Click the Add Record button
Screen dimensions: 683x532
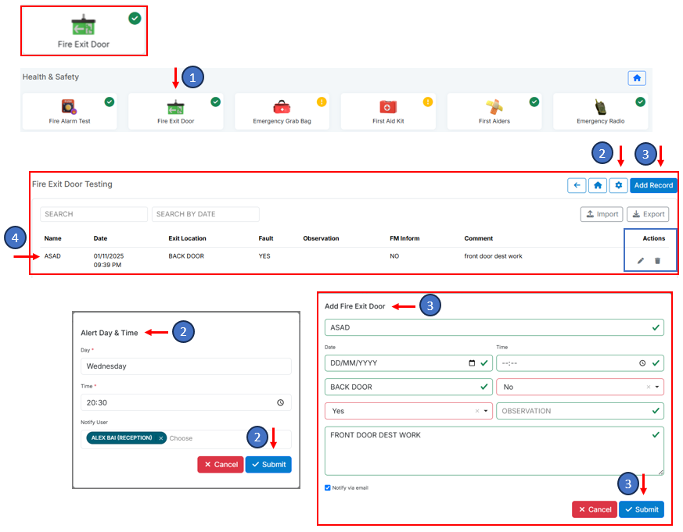(x=652, y=185)
